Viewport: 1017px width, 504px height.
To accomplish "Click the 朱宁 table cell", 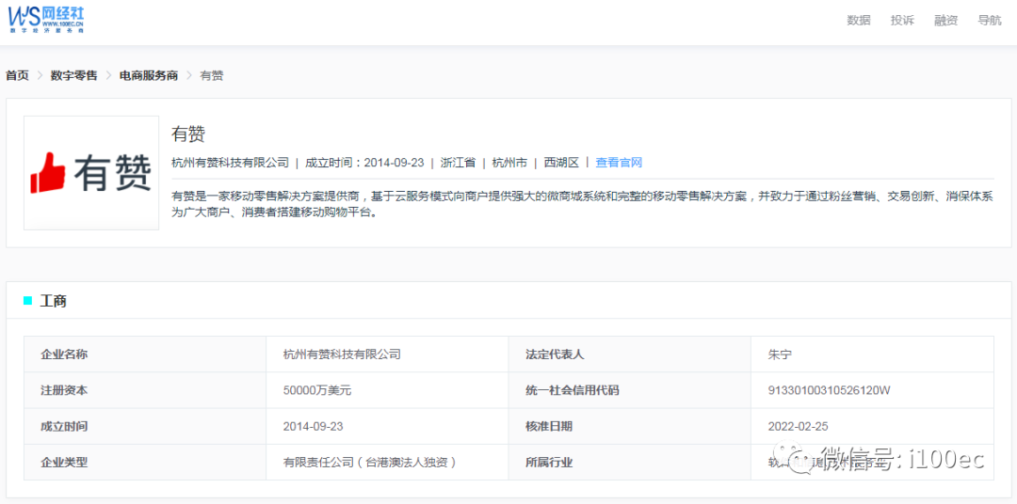I will (872, 354).
